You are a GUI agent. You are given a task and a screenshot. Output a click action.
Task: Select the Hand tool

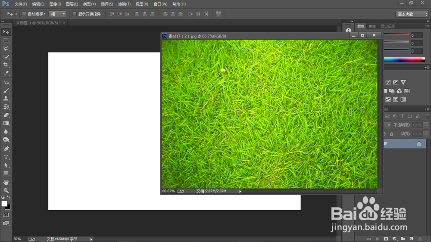pyautogui.click(x=6, y=183)
